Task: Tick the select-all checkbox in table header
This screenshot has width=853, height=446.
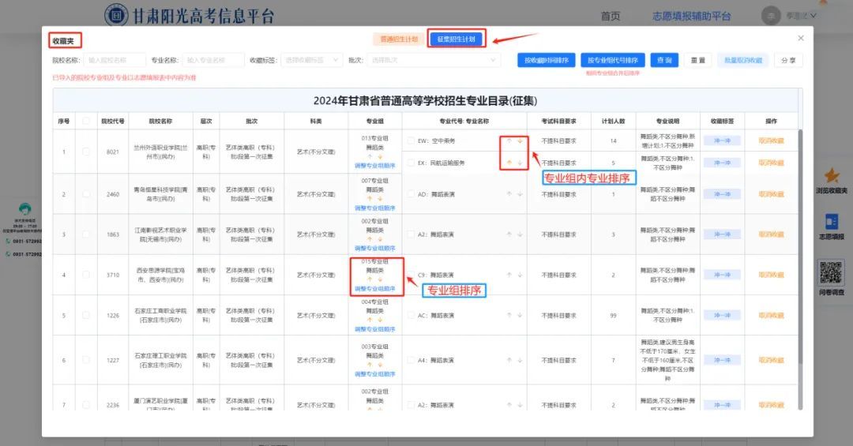Action: coord(86,121)
